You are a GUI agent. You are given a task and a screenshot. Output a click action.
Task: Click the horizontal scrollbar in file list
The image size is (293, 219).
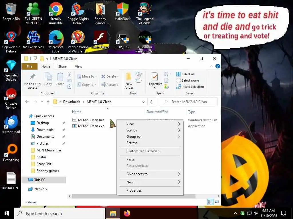point(134,196)
